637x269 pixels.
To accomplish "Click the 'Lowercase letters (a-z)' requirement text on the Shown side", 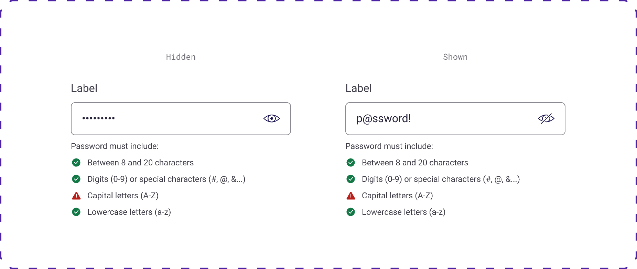I will click(x=403, y=212).
